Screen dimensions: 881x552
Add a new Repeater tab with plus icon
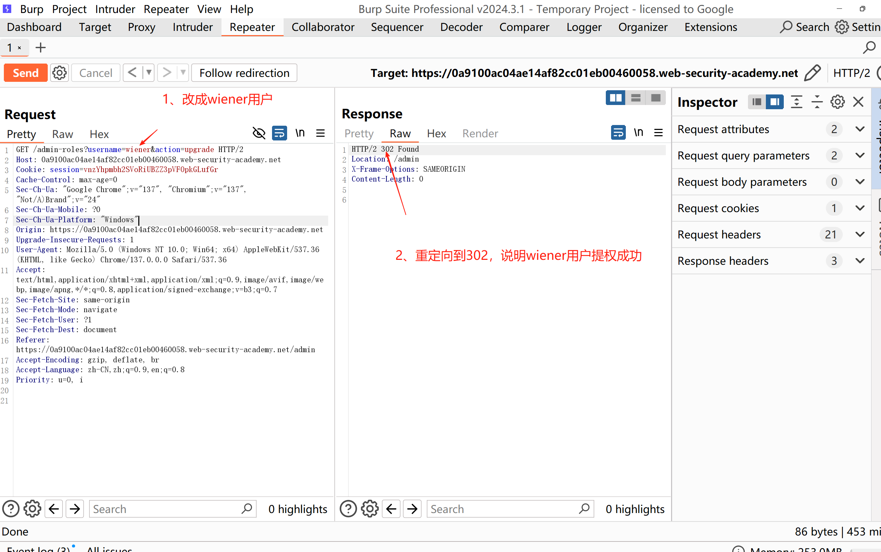tap(40, 47)
